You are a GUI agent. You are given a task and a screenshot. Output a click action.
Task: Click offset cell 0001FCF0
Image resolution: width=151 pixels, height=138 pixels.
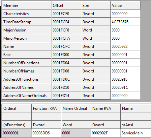(66, 14)
